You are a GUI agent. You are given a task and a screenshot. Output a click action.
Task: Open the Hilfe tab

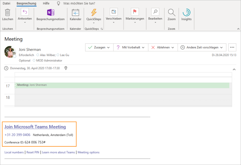click(46, 3)
